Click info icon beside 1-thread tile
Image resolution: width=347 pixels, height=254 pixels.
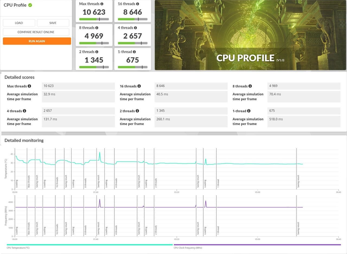(134, 52)
